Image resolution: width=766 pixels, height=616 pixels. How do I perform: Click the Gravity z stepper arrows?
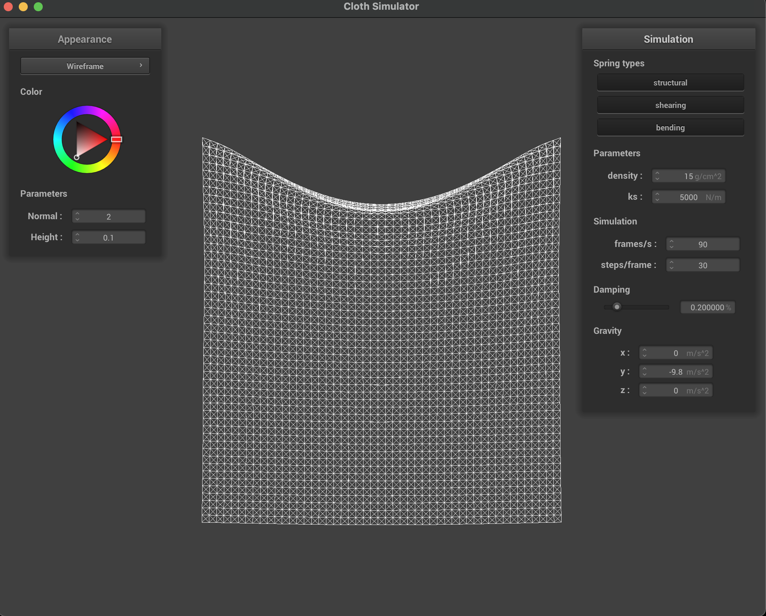point(644,390)
